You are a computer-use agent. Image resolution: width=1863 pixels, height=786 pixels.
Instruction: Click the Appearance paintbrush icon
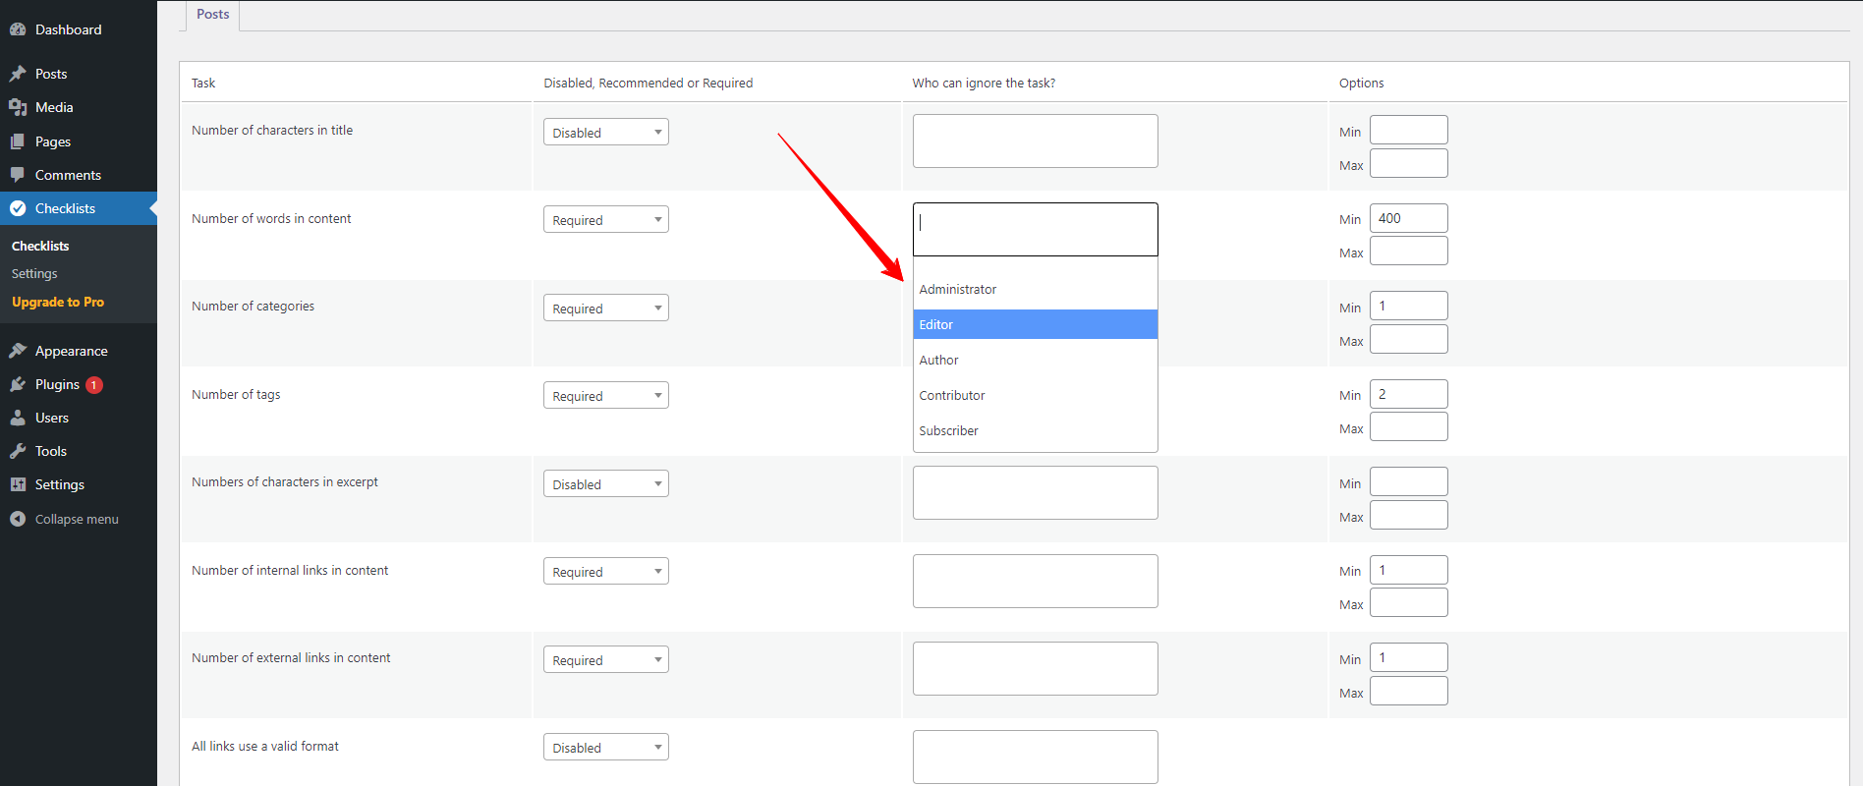(18, 351)
